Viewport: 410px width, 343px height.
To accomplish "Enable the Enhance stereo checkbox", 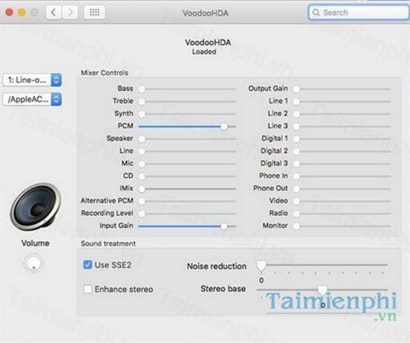I will [88, 289].
